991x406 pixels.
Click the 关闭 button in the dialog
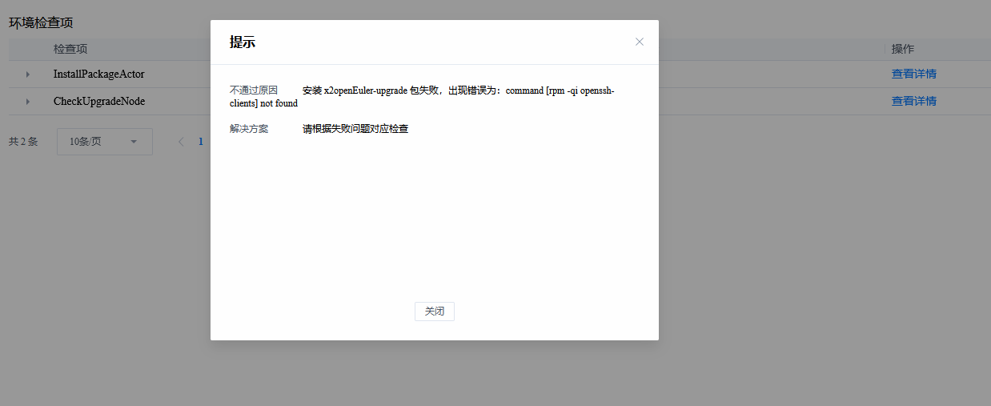pos(435,312)
